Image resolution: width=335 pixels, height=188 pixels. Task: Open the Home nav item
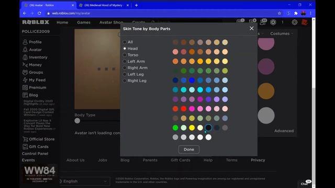click(x=62, y=22)
